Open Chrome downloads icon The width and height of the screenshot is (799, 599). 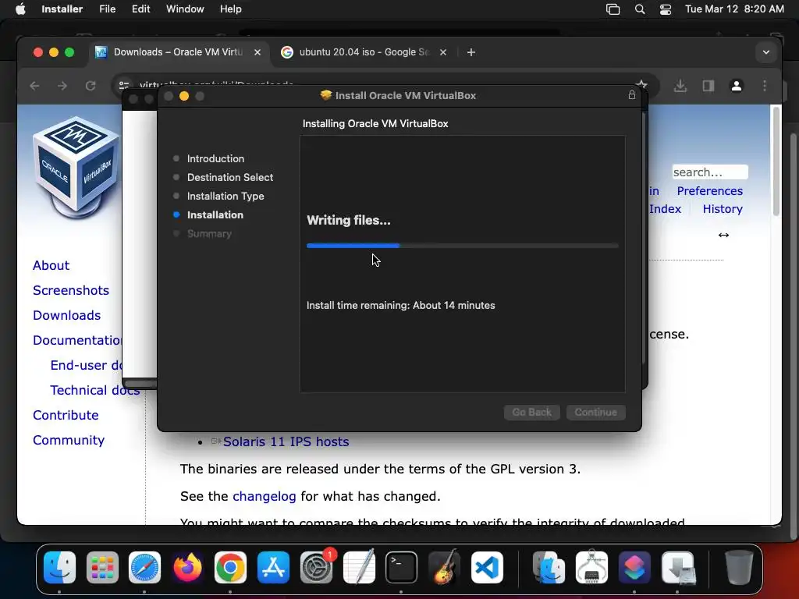(x=680, y=86)
